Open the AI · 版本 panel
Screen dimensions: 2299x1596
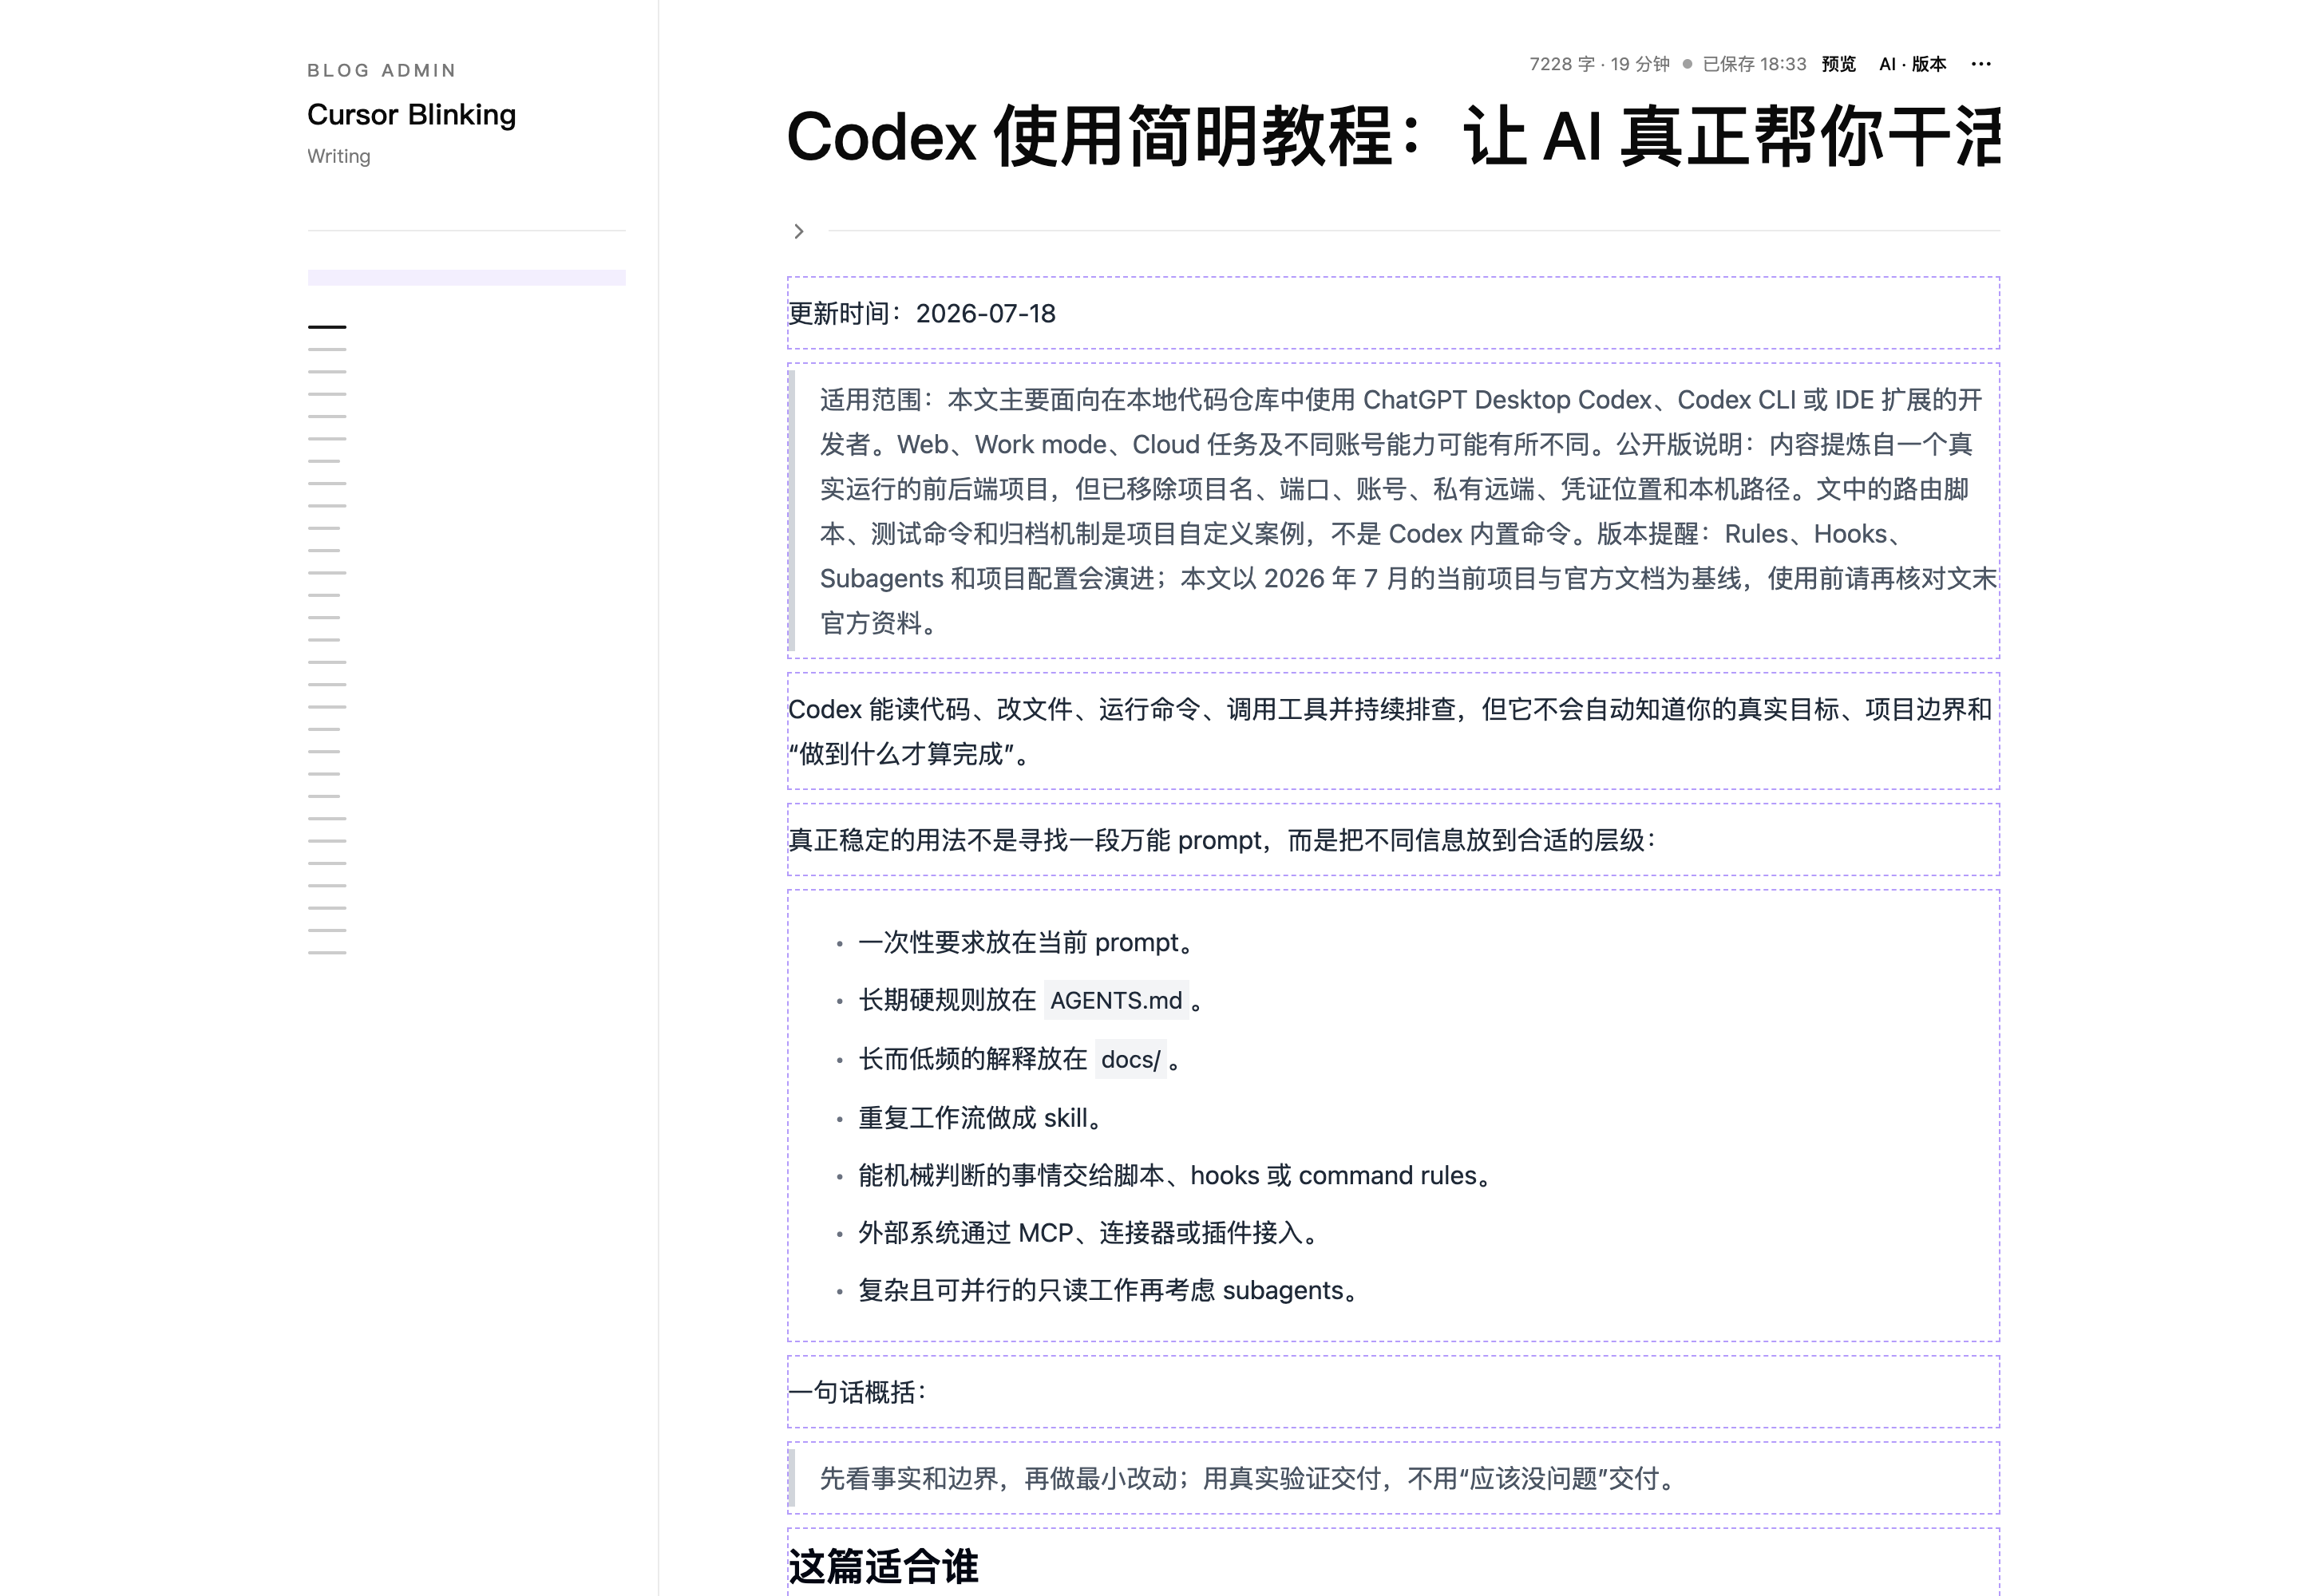coord(1912,64)
